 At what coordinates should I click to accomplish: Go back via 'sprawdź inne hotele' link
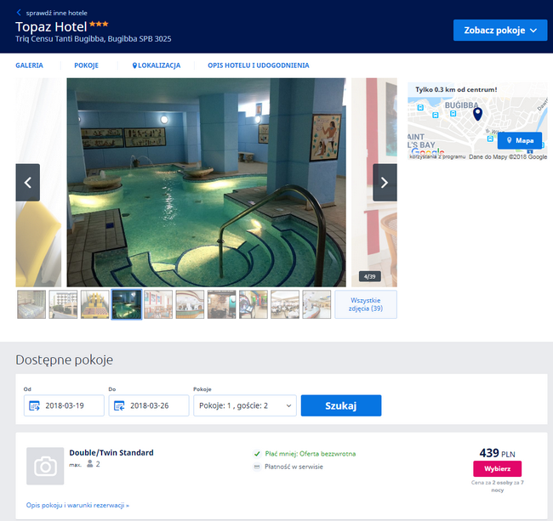tap(56, 13)
